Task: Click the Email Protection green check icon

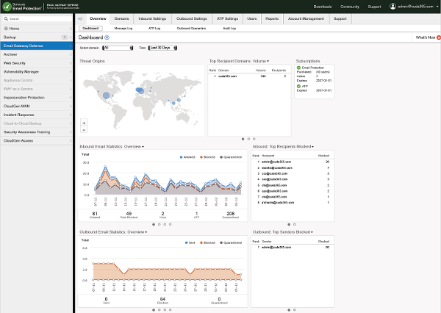Action: 298,68
